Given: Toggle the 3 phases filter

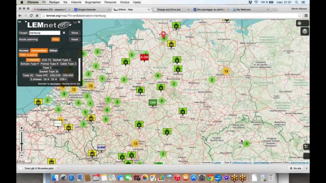Looking at the screenshot, I should point(36,79).
